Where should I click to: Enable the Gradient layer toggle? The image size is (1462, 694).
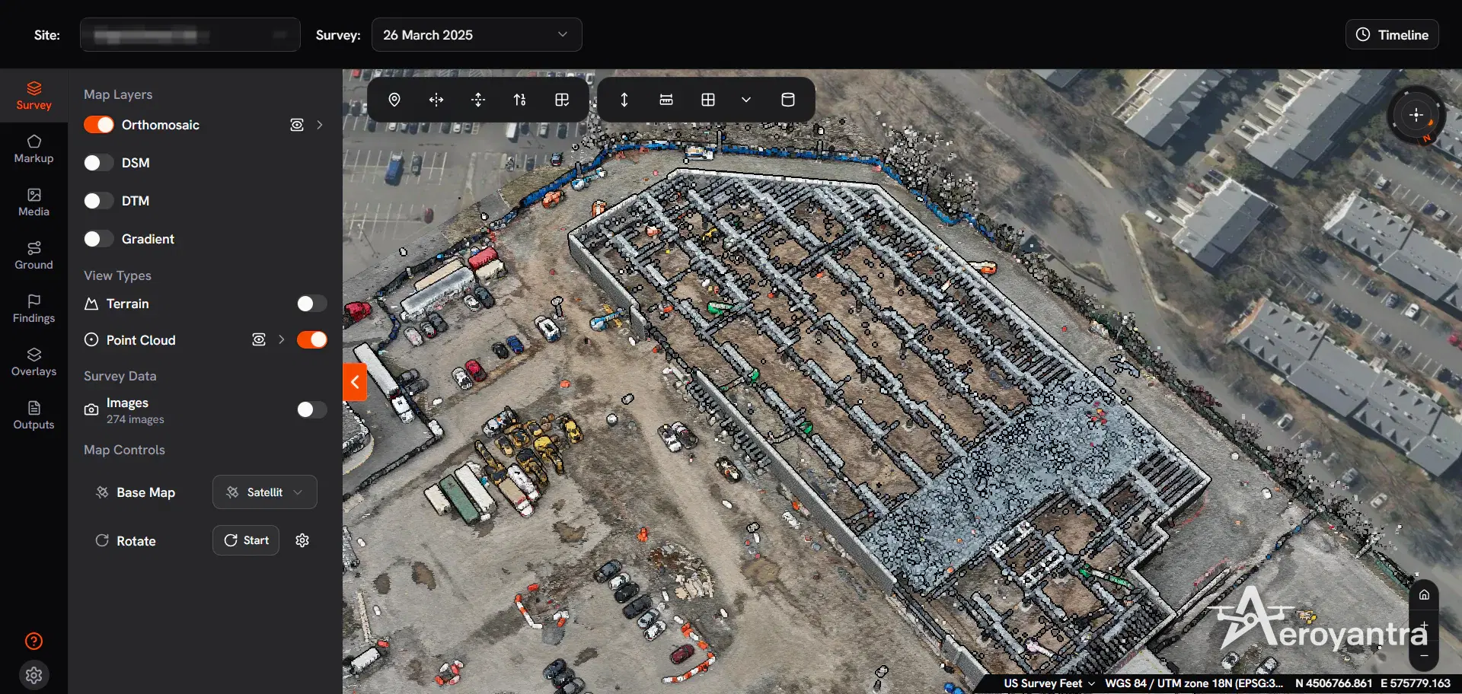[x=99, y=239]
